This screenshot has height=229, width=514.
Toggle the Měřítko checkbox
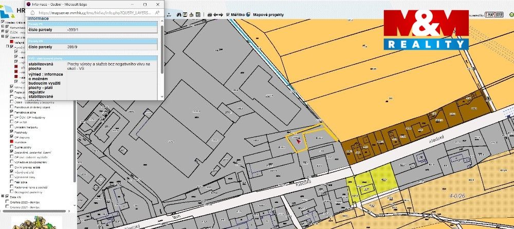[228, 15]
